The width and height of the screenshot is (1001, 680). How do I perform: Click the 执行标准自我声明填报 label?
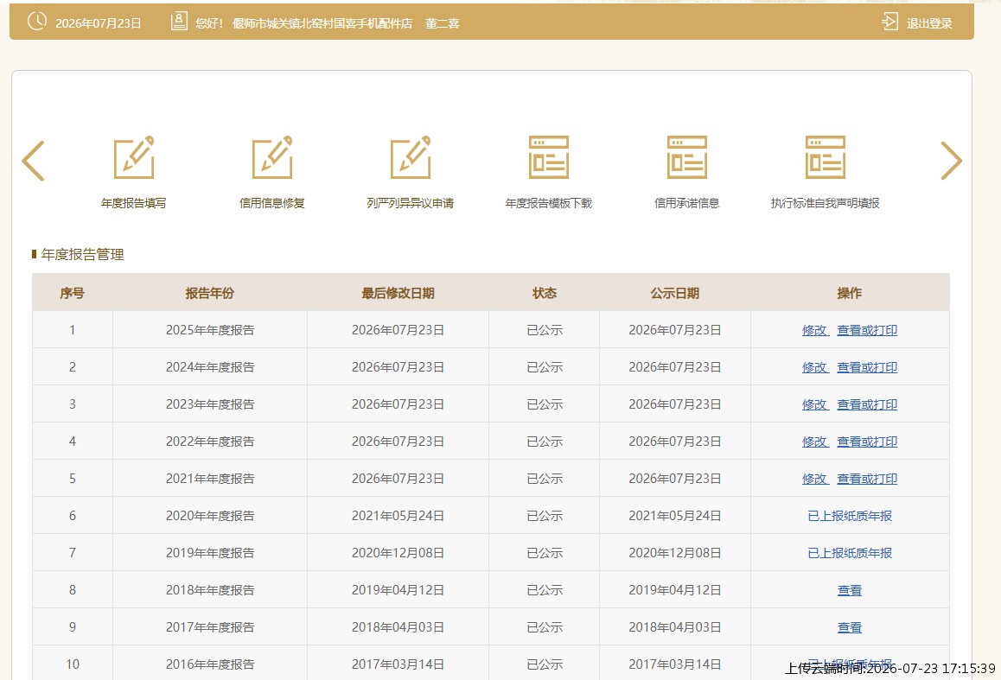[826, 203]
